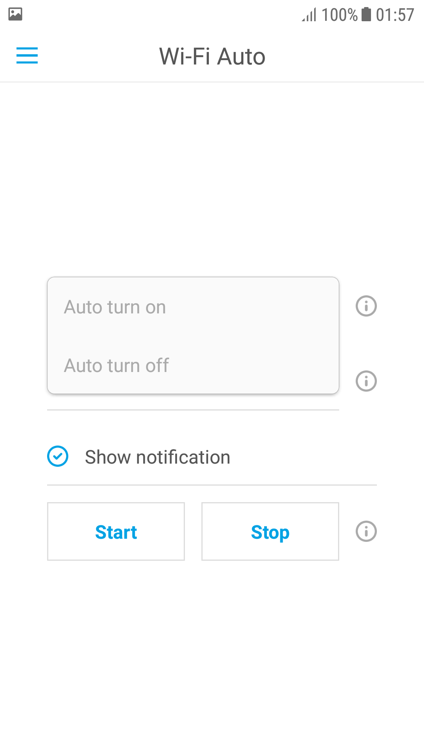Tap the picture notification icon in status bar

[x=15, y=14]
